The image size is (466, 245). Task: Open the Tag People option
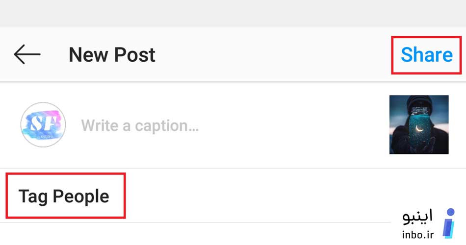(x=64, y=196)
